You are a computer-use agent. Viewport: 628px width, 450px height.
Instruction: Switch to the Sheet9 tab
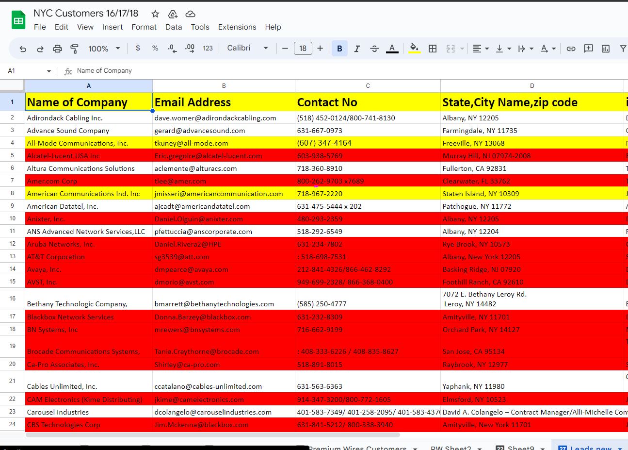[520, 448]
